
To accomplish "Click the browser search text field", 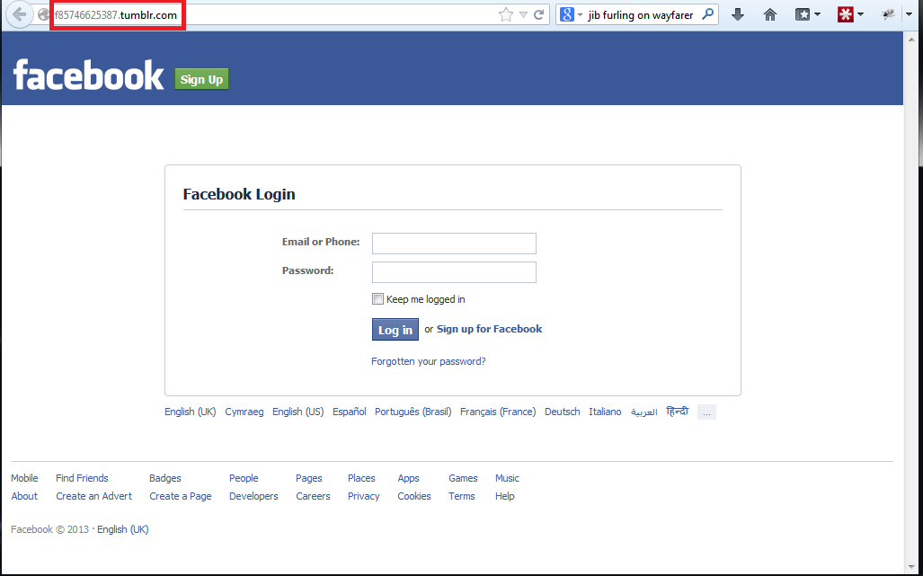I will (642, 14).
